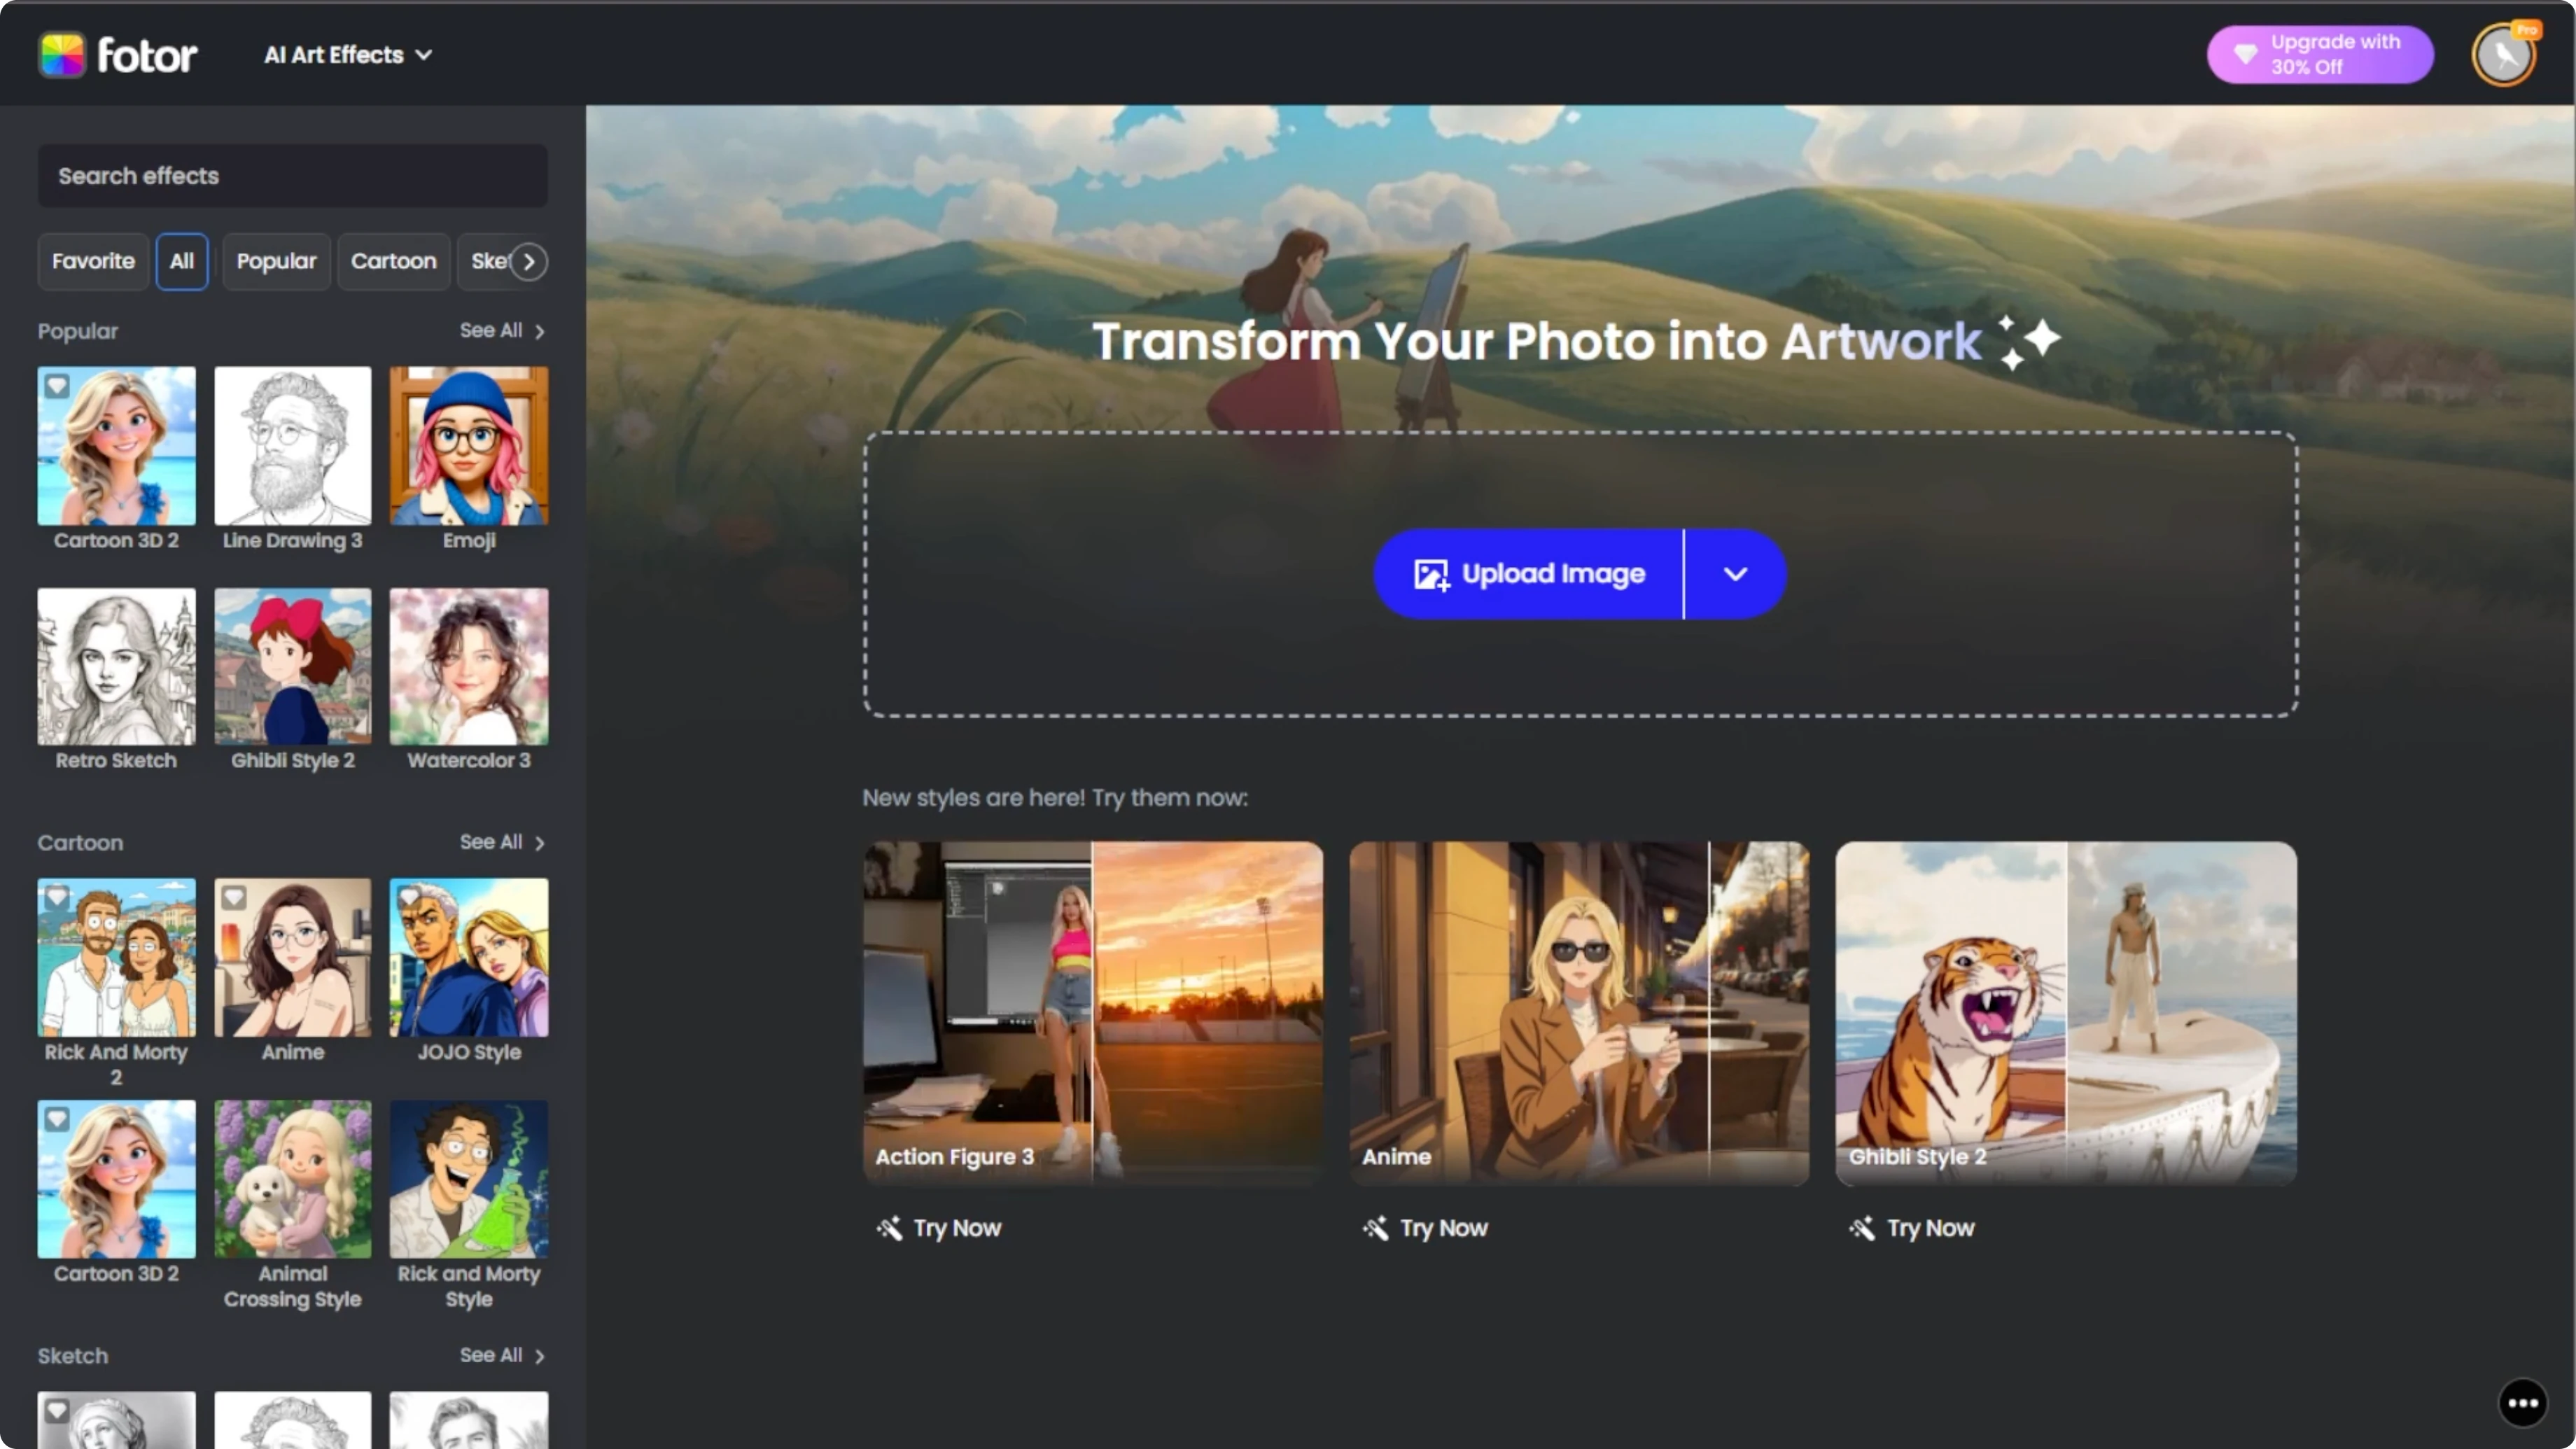The width and height of the screenshot is (2576, 1449).
Task: Focus the Search effects field
Action: point(292,176)
